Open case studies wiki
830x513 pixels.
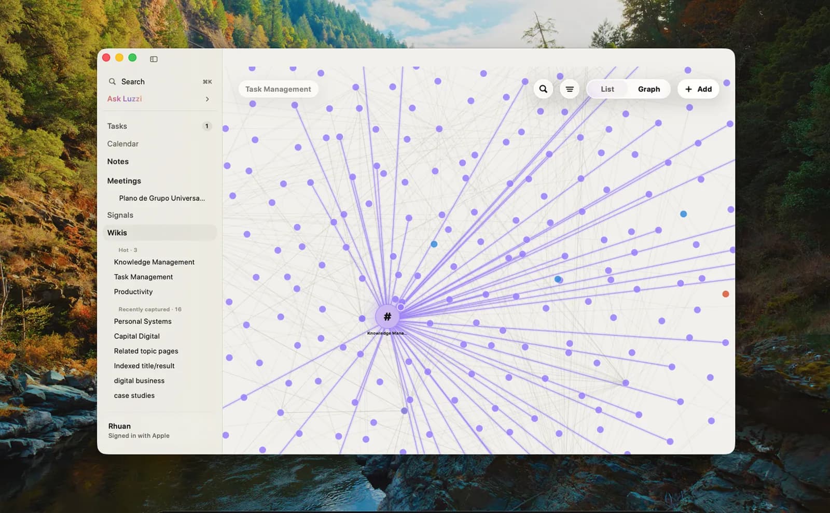point(134,395)
